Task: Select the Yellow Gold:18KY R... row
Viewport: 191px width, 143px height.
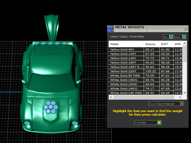Action: (x=146, y=67)
